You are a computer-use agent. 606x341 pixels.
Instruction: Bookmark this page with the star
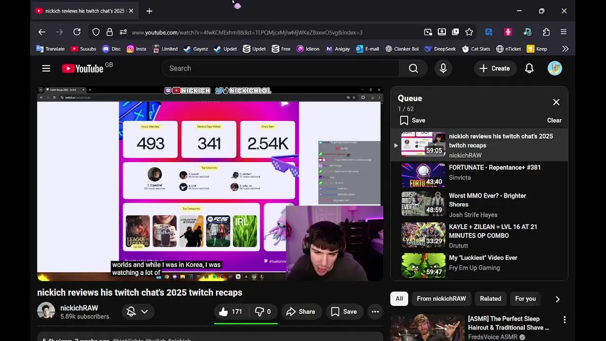pos(469,32)
